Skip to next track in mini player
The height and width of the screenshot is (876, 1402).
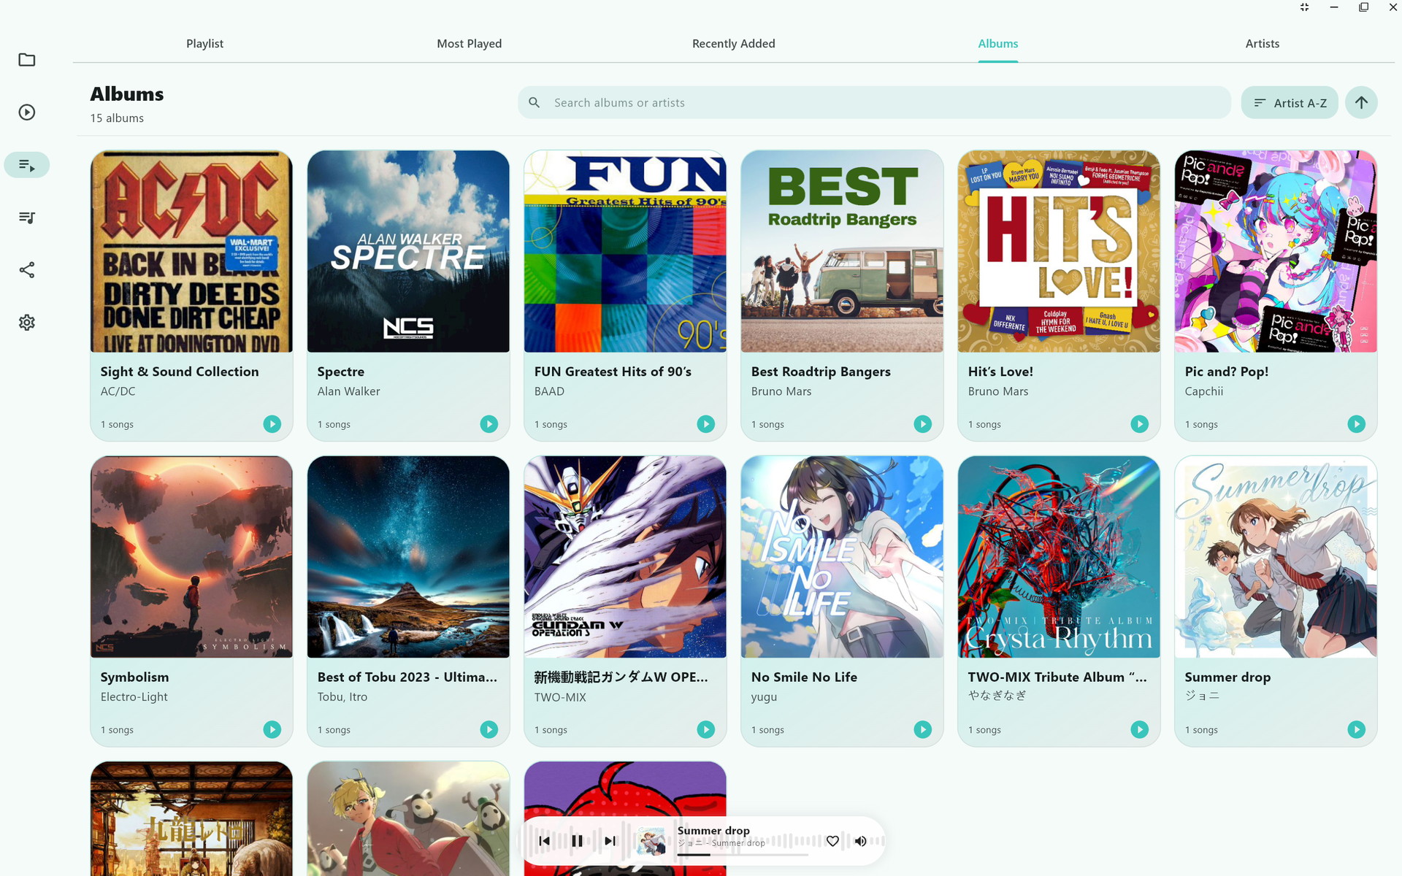[x=610, y=841]
